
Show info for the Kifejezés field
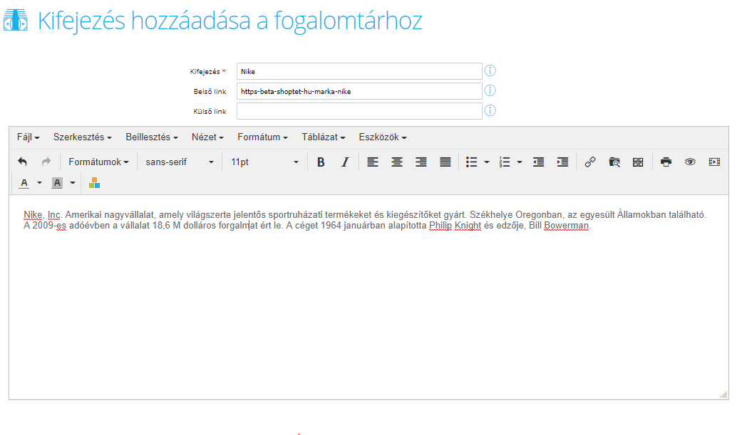(x=490, y=71)
